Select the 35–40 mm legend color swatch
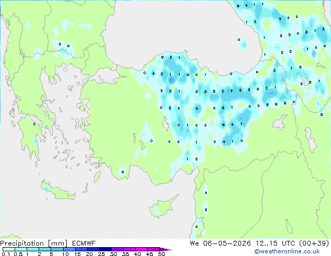 point(129,249)
